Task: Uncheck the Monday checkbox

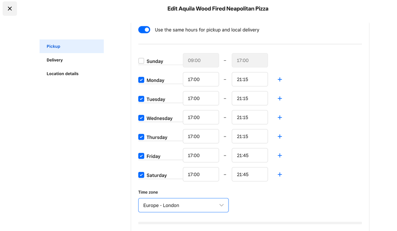Action: click(141, 80)
